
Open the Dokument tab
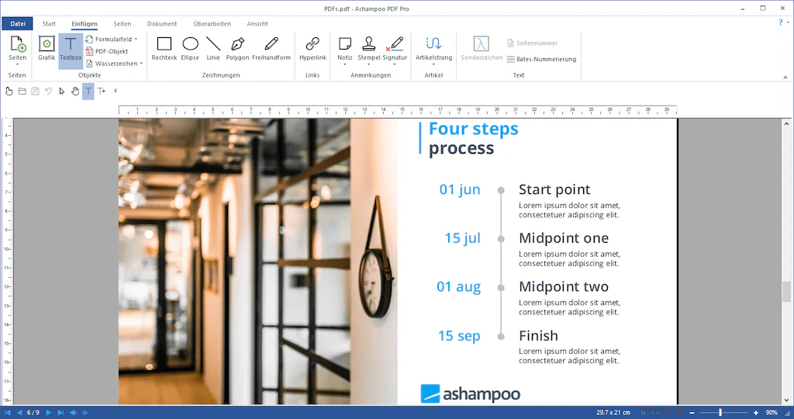point(162,24)
